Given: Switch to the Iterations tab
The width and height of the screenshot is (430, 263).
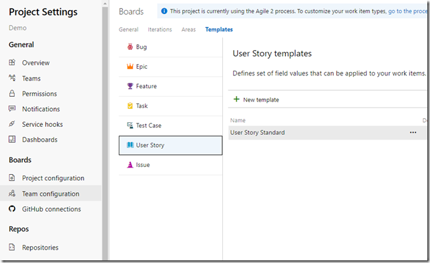Looking at the screenshot, I should [160, 29].
